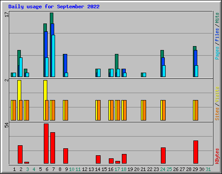Click the red KBytes bar for day 2
This screenshot has height=174, width=222.
pyautogui.click(x=20, y=154)
